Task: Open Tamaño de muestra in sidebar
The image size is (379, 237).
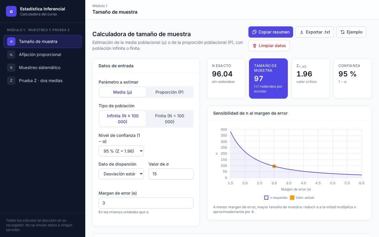Action: (x=43, y=41)
